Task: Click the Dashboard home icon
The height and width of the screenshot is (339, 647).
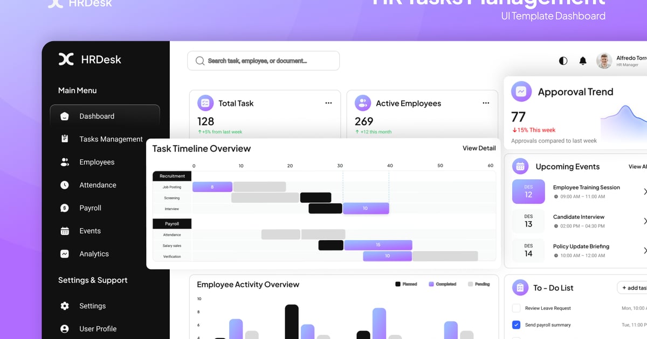Action: point(65,116)
